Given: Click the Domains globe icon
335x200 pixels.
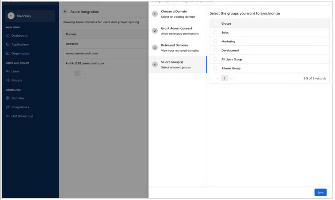Looking at the screenshot, I should coord(8,98).
